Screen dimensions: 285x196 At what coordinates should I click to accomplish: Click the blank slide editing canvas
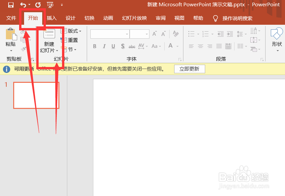pyautogui.click(x=189, y=138)
